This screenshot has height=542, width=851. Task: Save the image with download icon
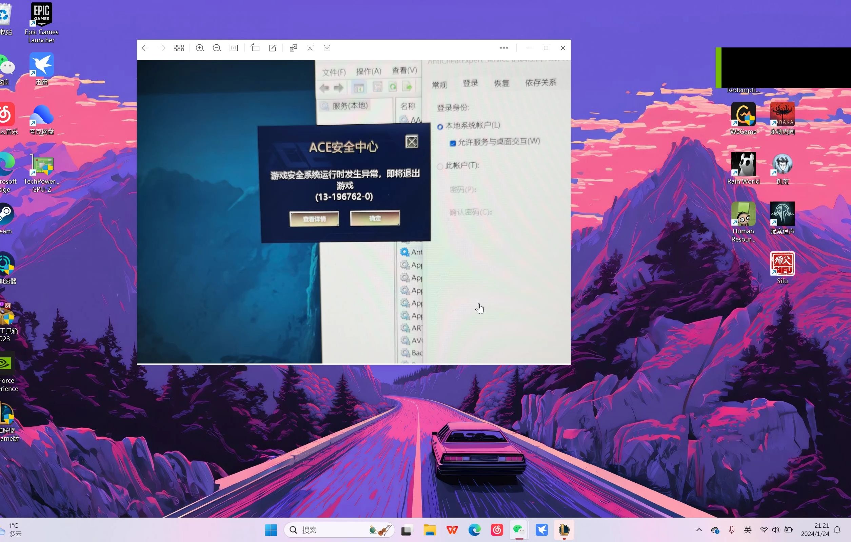pyautogui.click(x=327, y=48)
